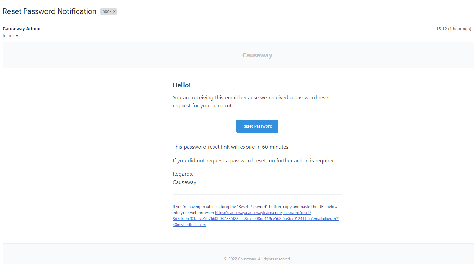Click the "Hello!" greeting heading
This screenshot has width=474, height=264.
click(x=181, y=85)
